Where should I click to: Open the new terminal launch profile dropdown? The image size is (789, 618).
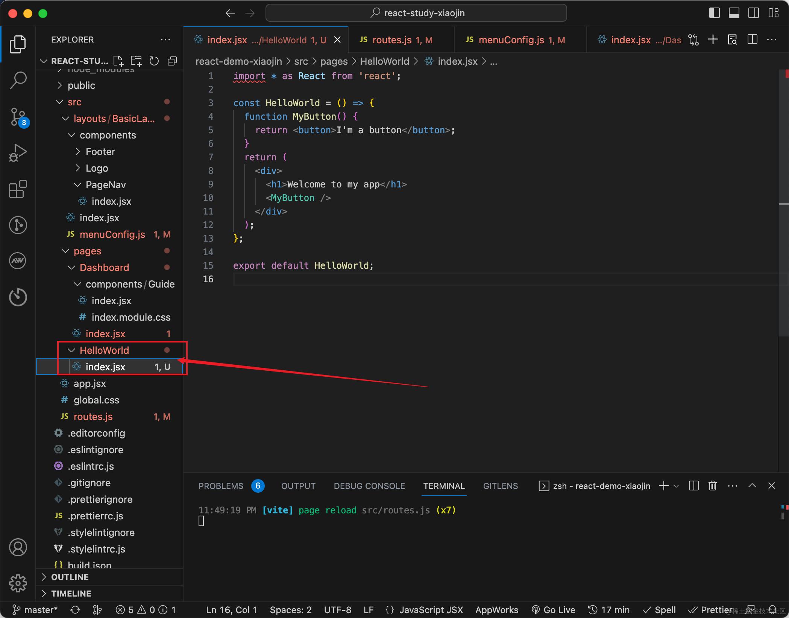(x=676, y=486)
